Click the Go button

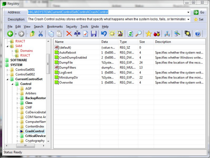[199, 12]
